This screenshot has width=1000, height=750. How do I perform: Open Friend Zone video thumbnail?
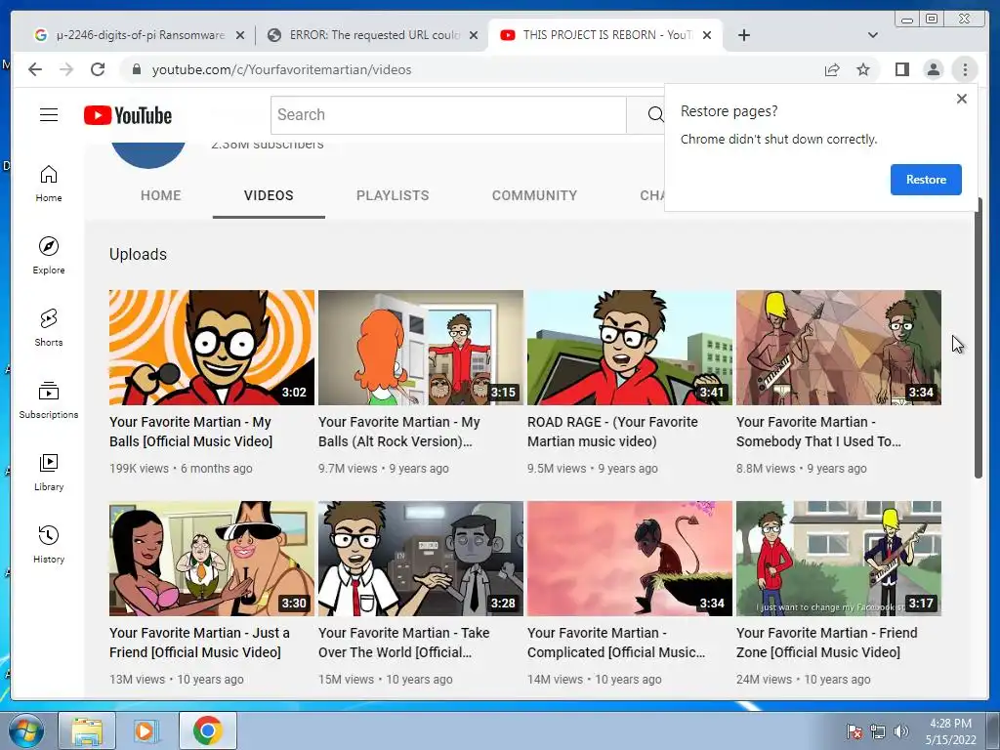pos(839,559)
